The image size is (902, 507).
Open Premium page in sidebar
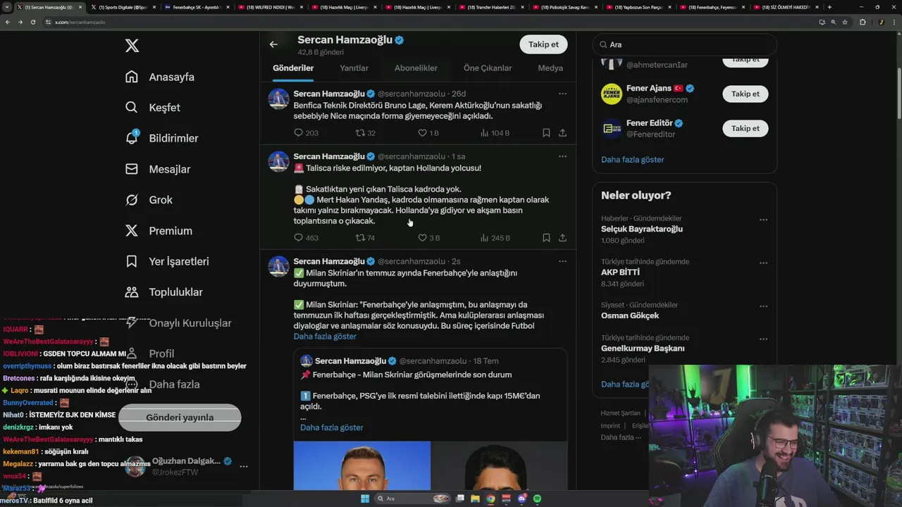tap(159, 231)
